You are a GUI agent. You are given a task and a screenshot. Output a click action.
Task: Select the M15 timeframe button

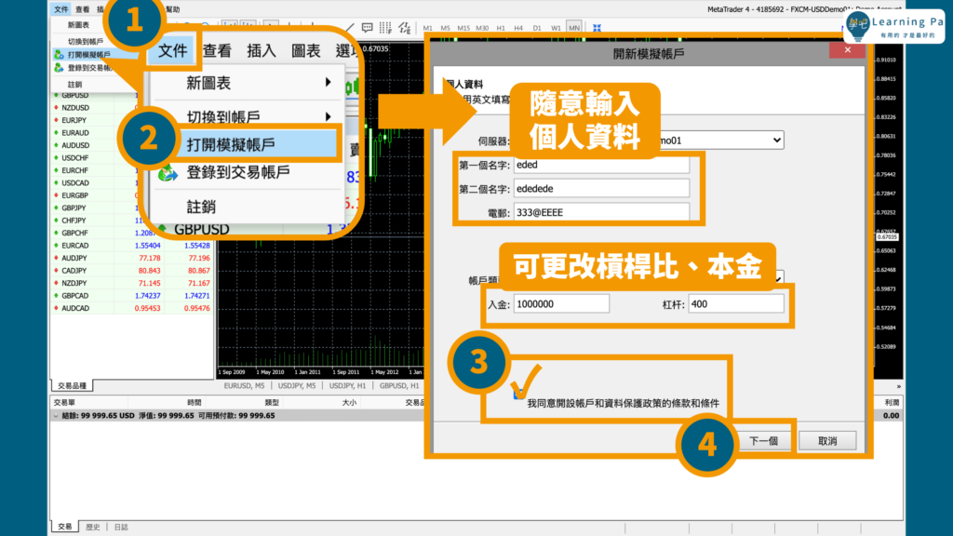pyautogui.click(x=463, y=28)
